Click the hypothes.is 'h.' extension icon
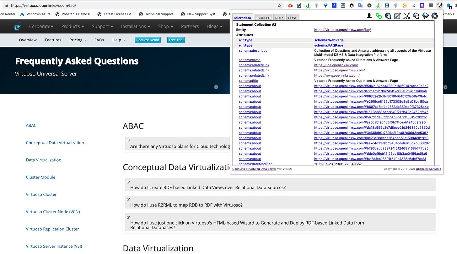Viewport: 457px width, 254px height. 431,5
